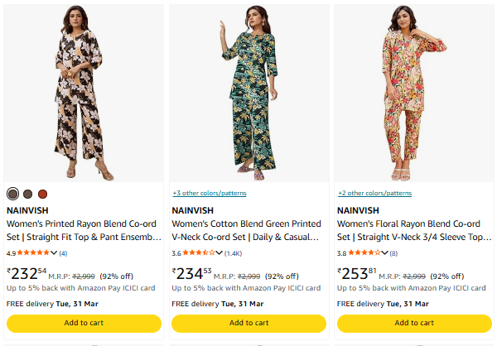View the (1.4K) ratings count

[x=233, y=252]
